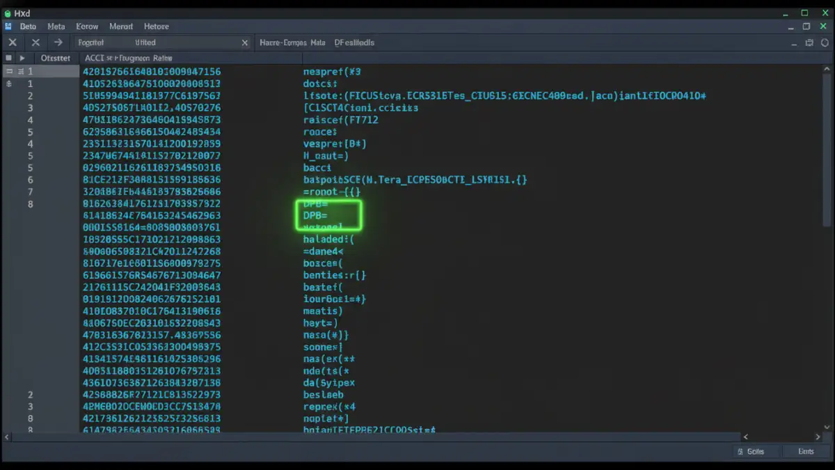Click the small gear icon in the left gutter

[7, 83]
